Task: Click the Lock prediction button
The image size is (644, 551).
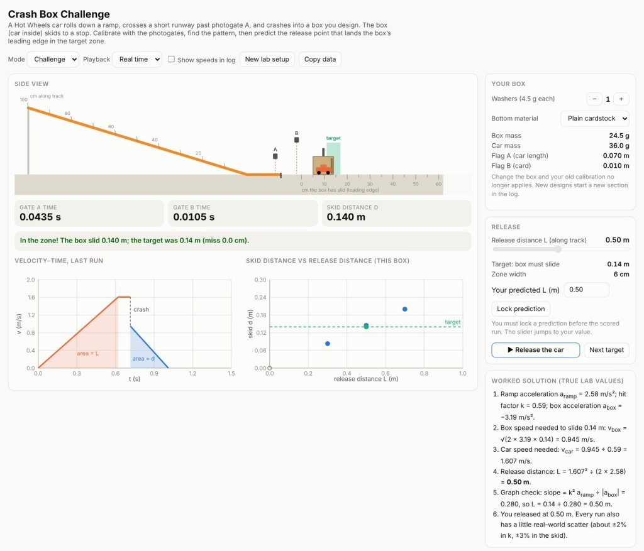Action: [520, 309]
